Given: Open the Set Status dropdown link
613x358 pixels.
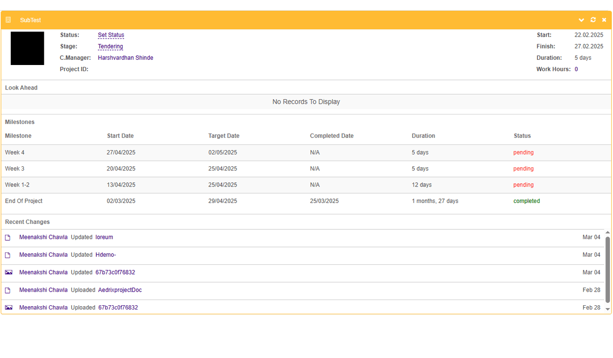Looking at the screenshot, I should tap(111, 35).
